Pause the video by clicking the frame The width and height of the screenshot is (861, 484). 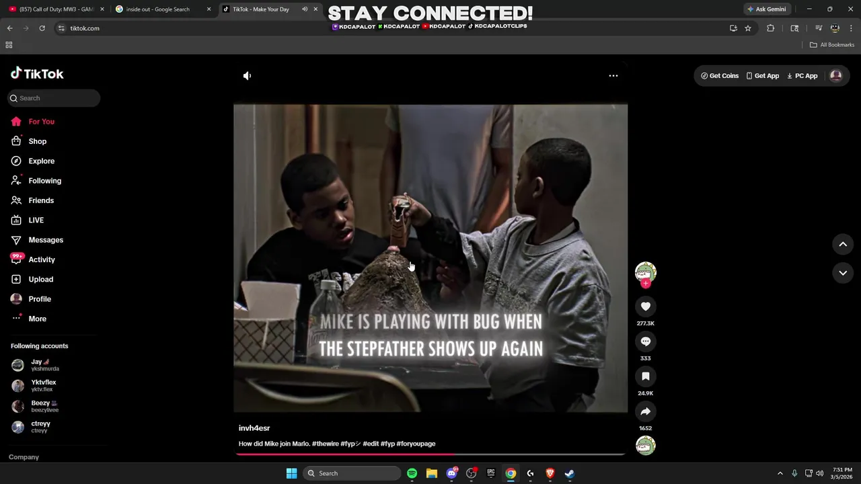430,258
